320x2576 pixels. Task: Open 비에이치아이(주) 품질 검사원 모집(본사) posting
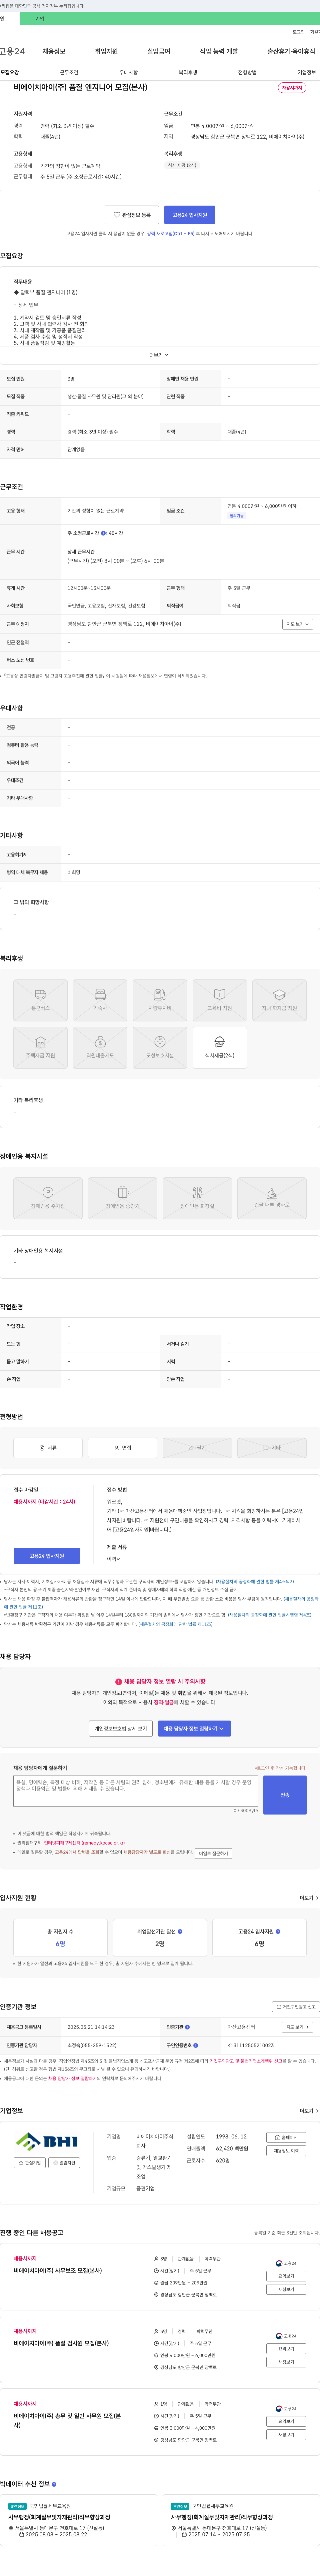click(x=61, y=2343)
